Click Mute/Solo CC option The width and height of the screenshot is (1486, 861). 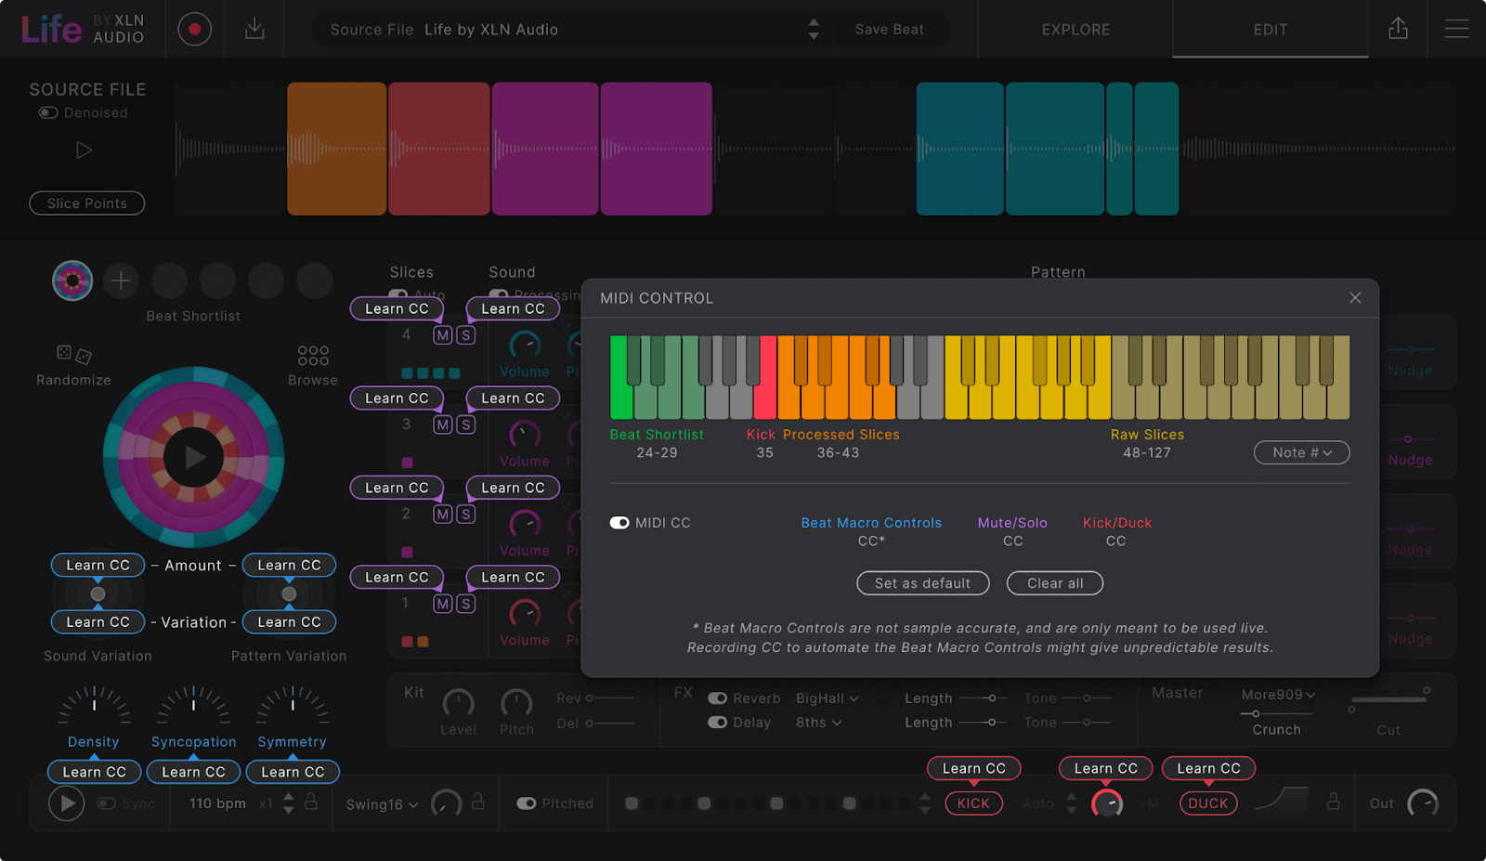(1012, 531)
